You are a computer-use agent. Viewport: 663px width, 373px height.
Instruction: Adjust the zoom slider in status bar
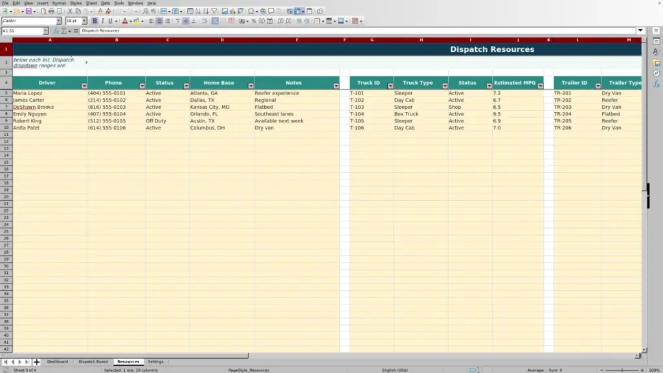[622, 370]
